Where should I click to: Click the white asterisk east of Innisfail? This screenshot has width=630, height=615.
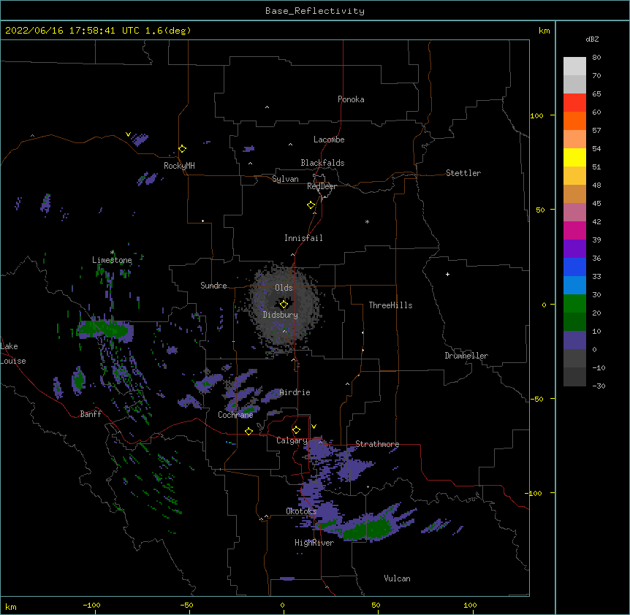coord(367,221)
